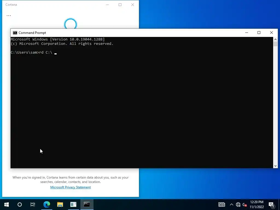
Task: Click the Microsoft Corporation copyright line
Action: pos(62,44)
